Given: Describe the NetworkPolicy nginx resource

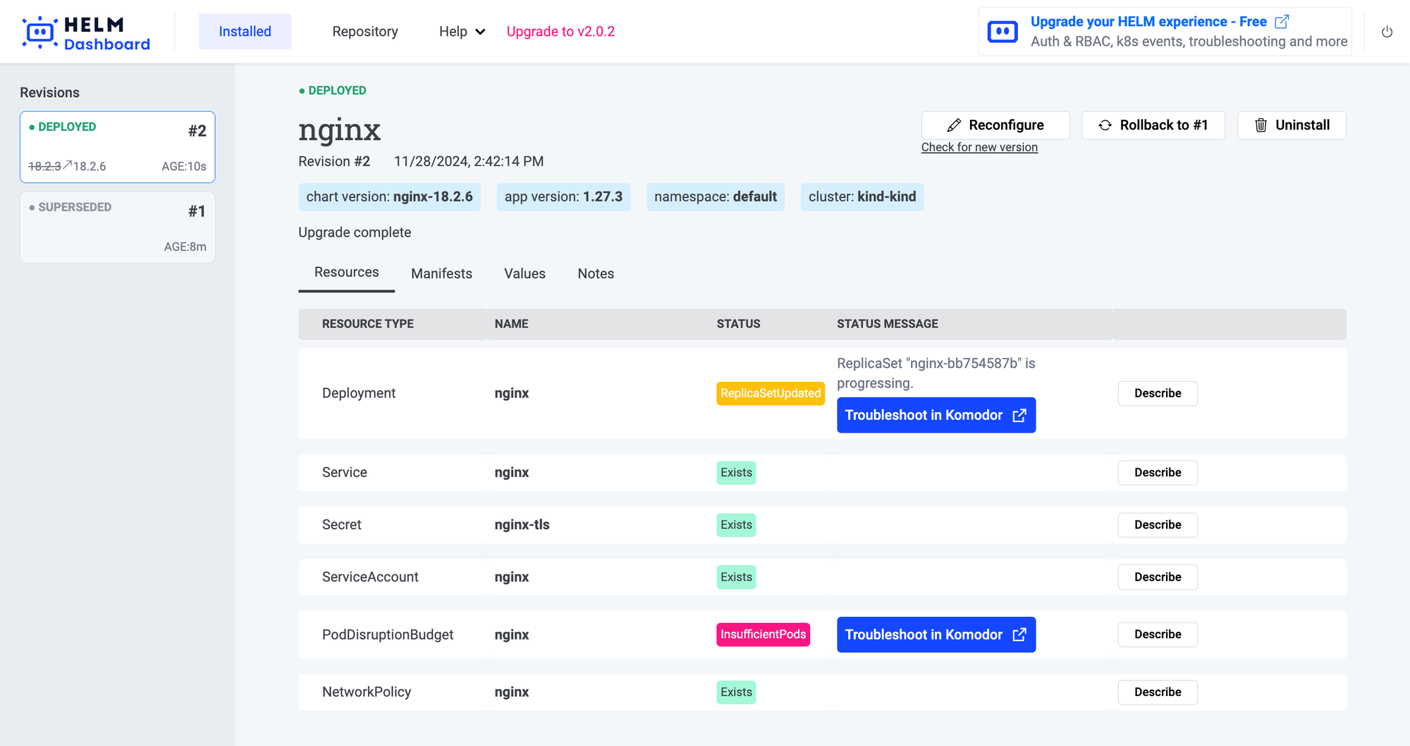Looking at the screenshot, I should click(1158, 692).
